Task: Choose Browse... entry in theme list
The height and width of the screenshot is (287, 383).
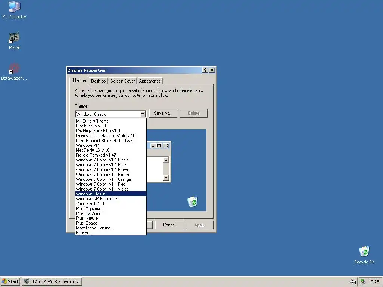Action: point(111,233)
